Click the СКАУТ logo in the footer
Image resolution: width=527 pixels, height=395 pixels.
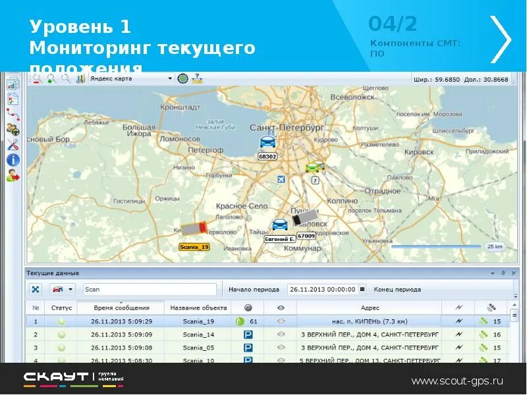(x=73, y=379)
